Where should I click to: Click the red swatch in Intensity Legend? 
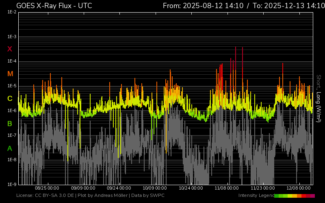coord(304,196)
